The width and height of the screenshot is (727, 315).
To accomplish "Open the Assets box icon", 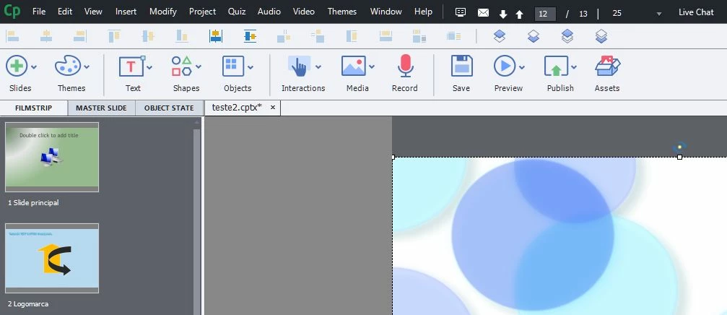I will pos(608,66).
